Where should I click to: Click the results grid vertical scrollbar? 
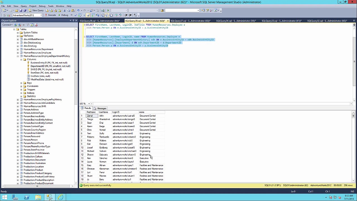353,147
